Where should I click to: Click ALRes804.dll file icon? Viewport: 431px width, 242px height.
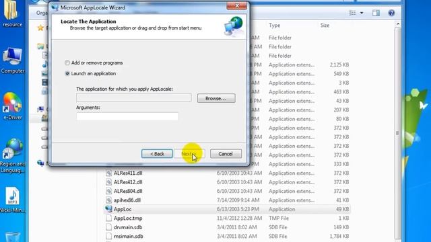(109, 191)
